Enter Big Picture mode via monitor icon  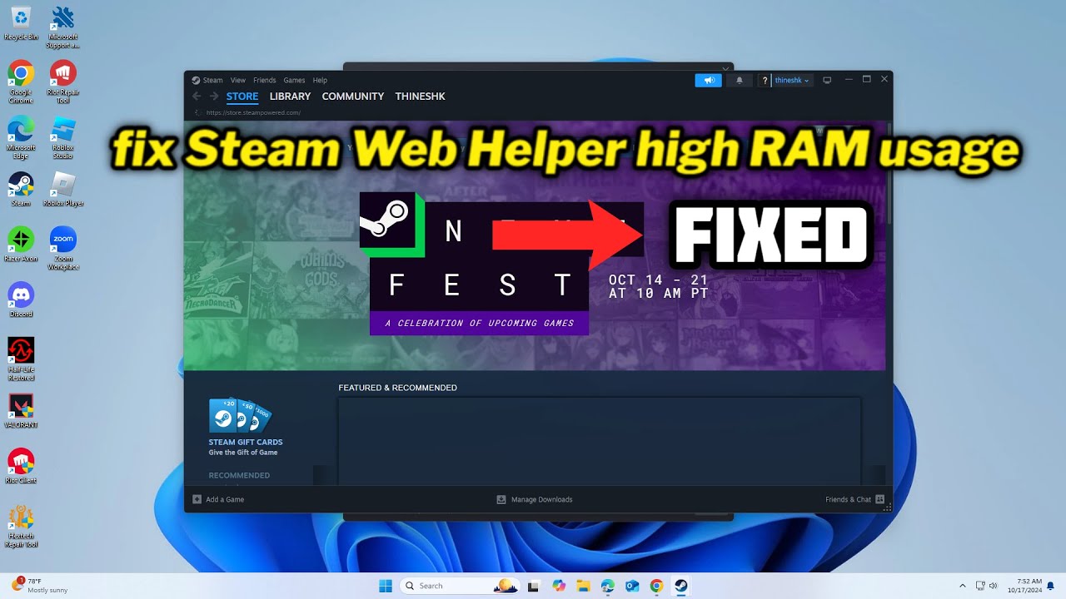(x=827, y=81)
